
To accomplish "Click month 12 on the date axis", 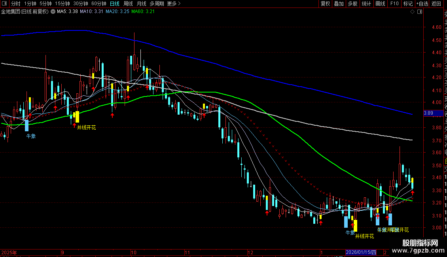I will tap(250, 252).
